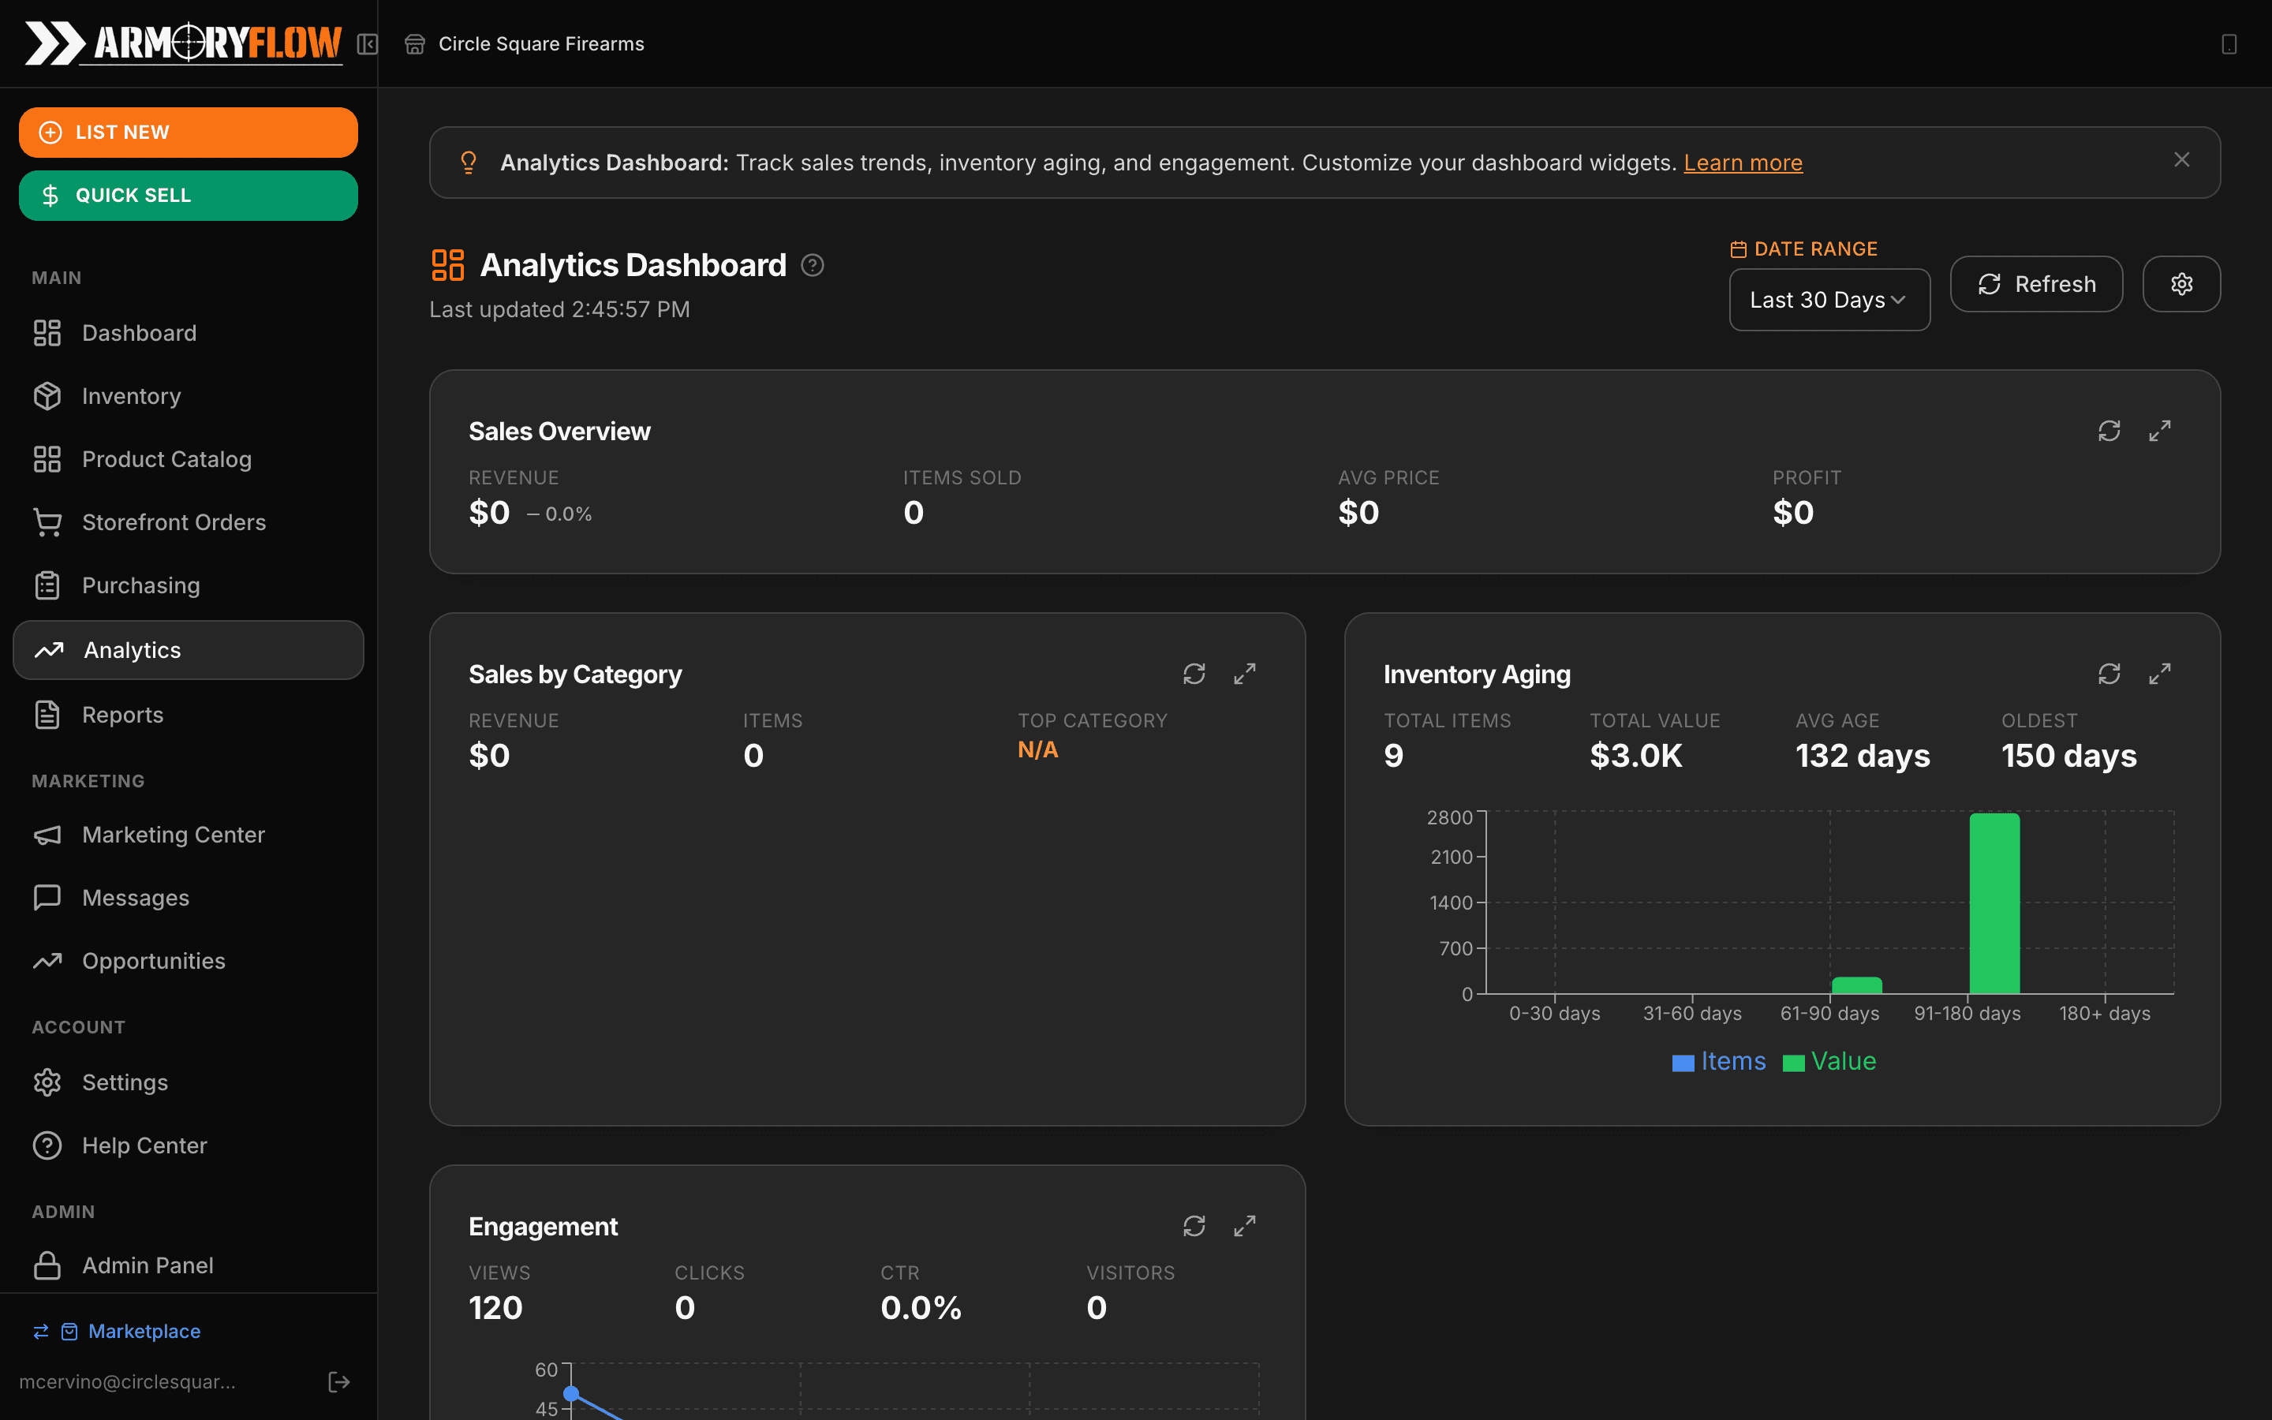The width and height of the screenshot is (2272, 1420).
Task: Open the Learn more link in the banner
Action: pyautogui.click(x=1743, y=162)
